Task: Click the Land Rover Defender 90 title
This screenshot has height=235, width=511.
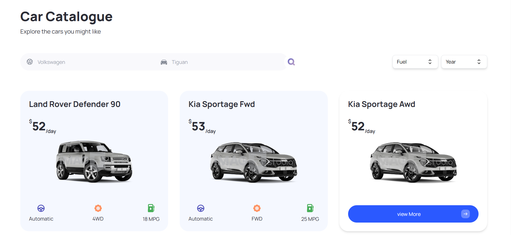Action: (74, 104)
